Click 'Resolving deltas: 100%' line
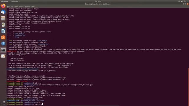This screenshot has height=106, width=189. (x=25, y=97)
